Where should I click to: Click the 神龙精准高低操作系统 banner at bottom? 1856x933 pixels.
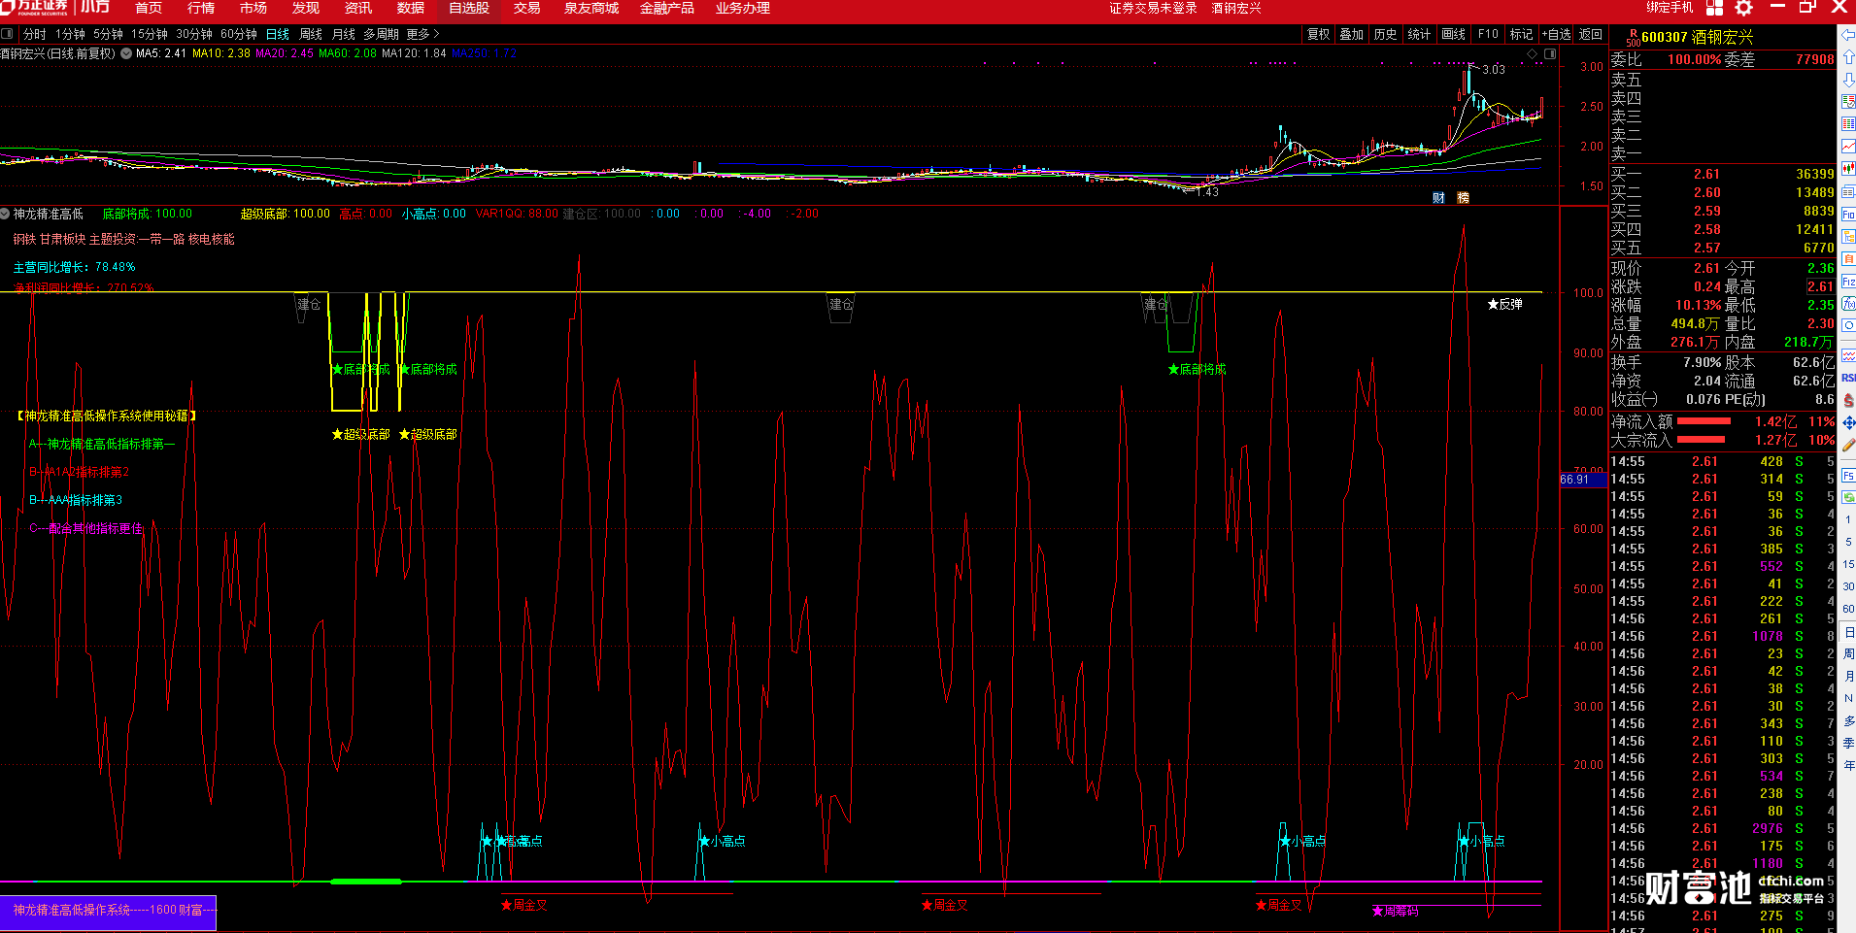pos(108,911)
